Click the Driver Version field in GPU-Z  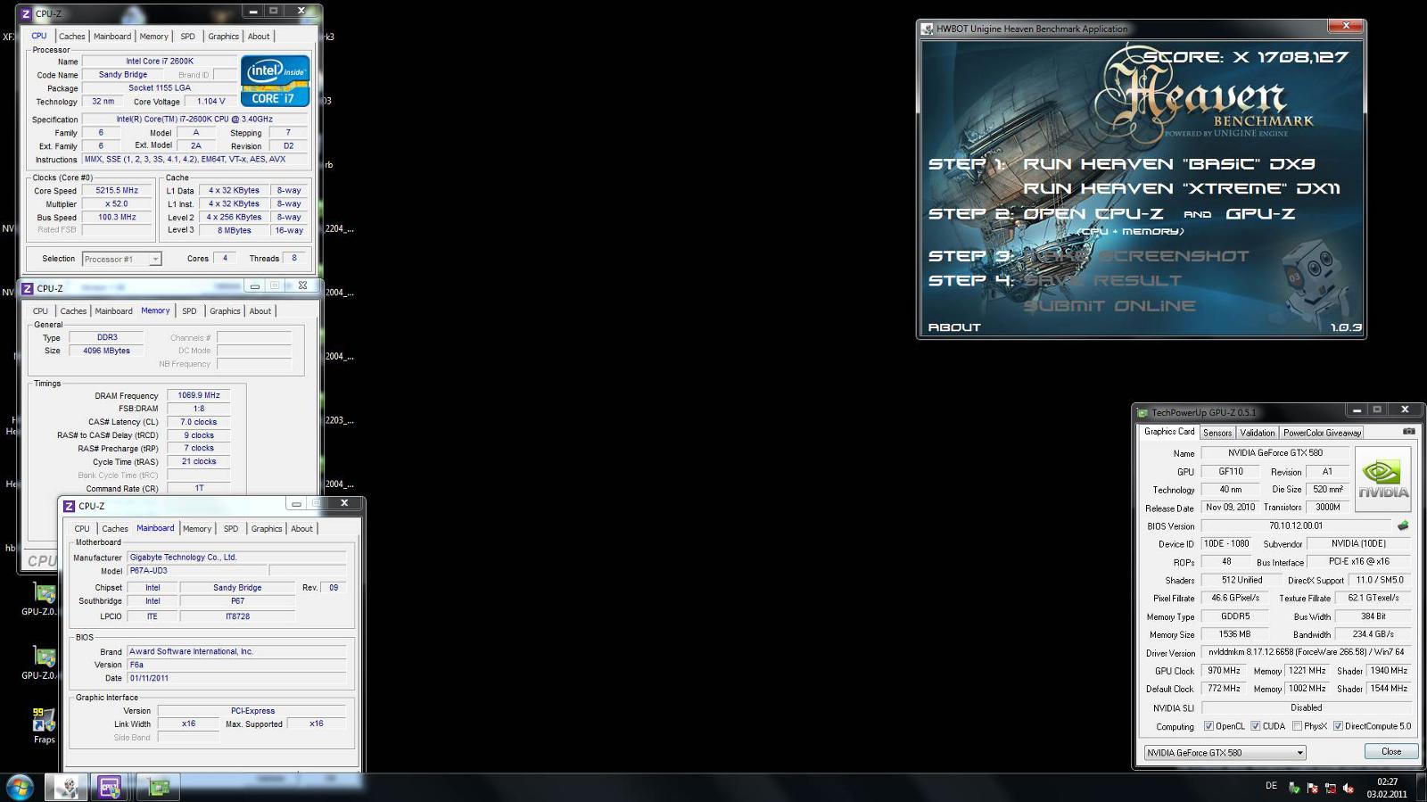point(1306,652)
